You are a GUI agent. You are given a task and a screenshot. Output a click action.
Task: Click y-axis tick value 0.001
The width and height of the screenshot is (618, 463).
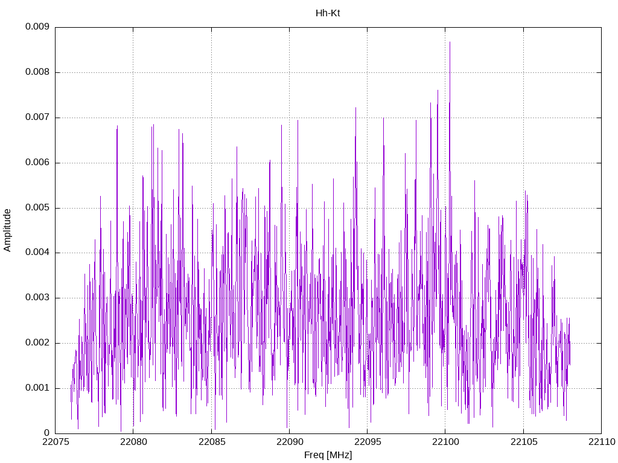pos(37,388)
